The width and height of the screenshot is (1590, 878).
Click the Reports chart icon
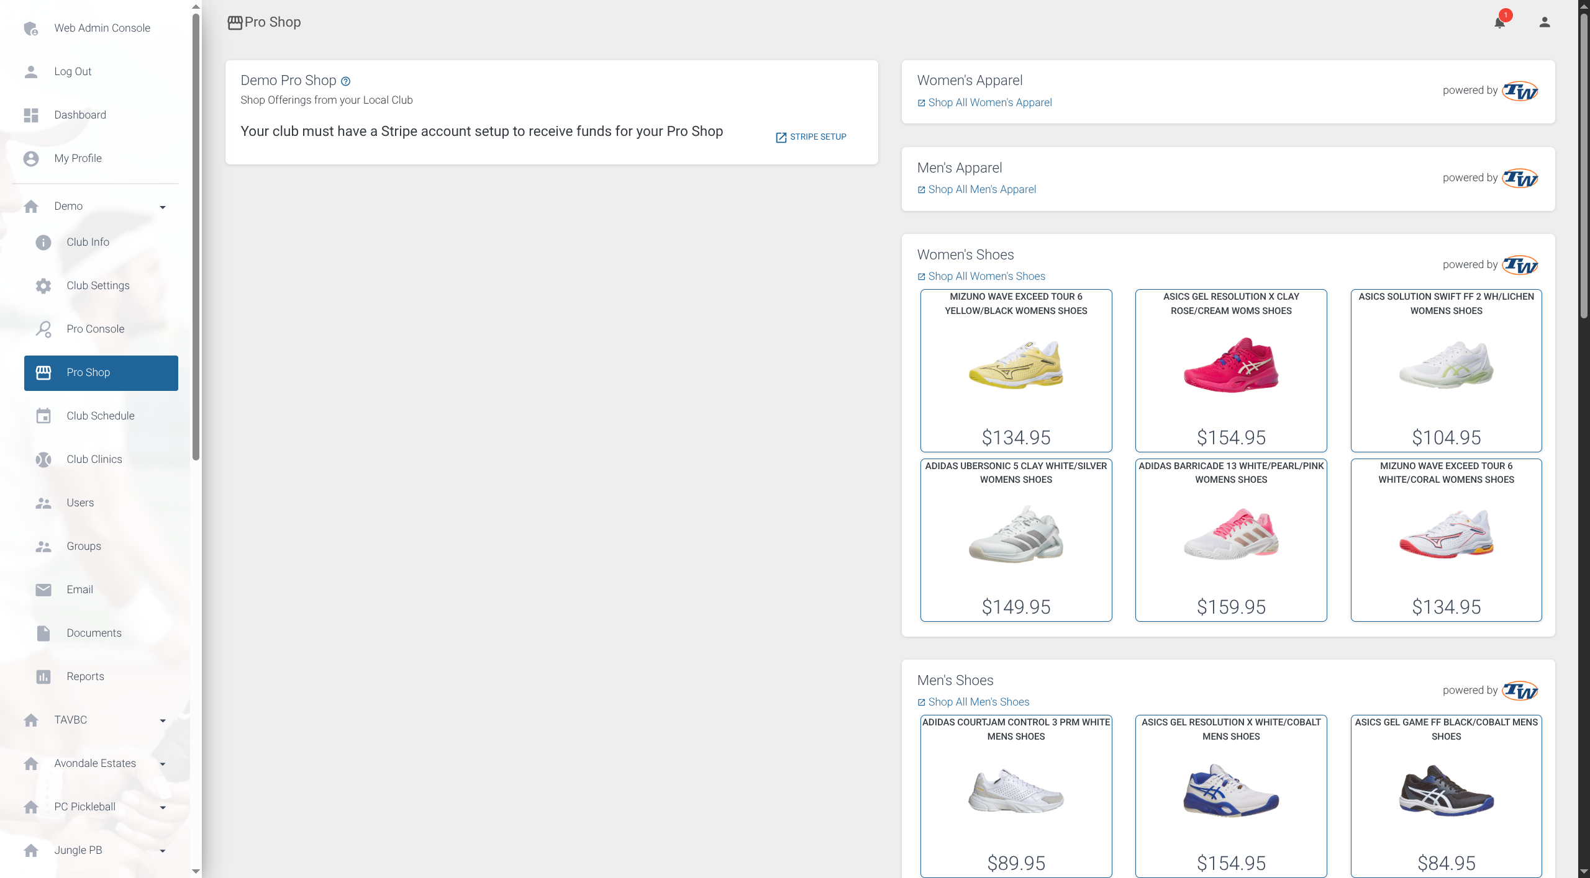click(x=43, y=676)
